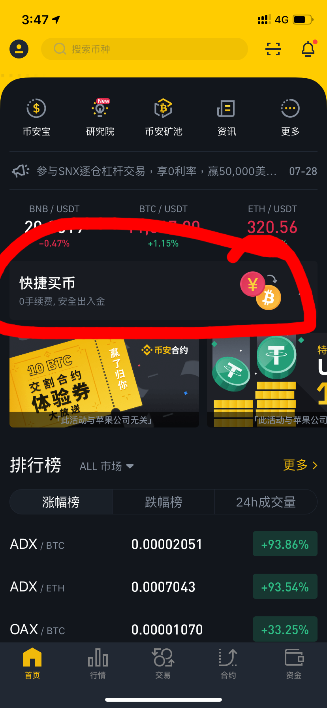
Task: Select the 涨幅榜 gainers tab
Action: click(61, 502)
